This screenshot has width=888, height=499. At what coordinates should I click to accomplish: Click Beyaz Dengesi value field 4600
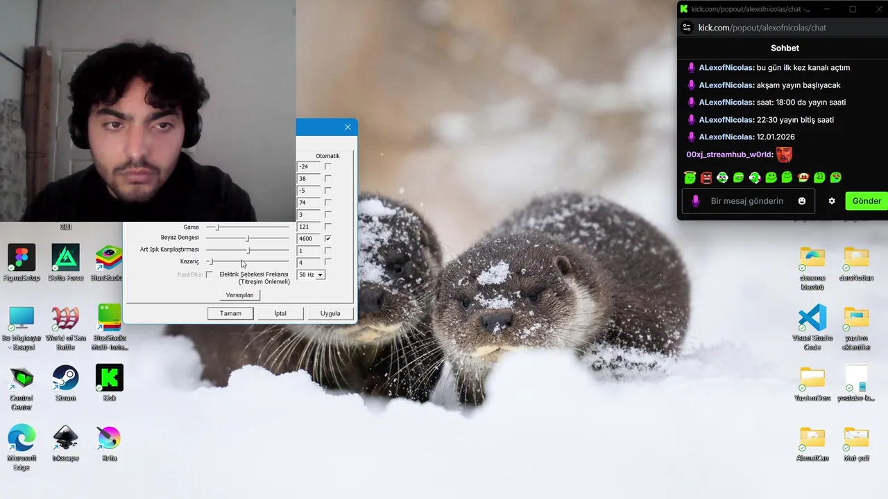pyautogui.click(x=308, y=238)
